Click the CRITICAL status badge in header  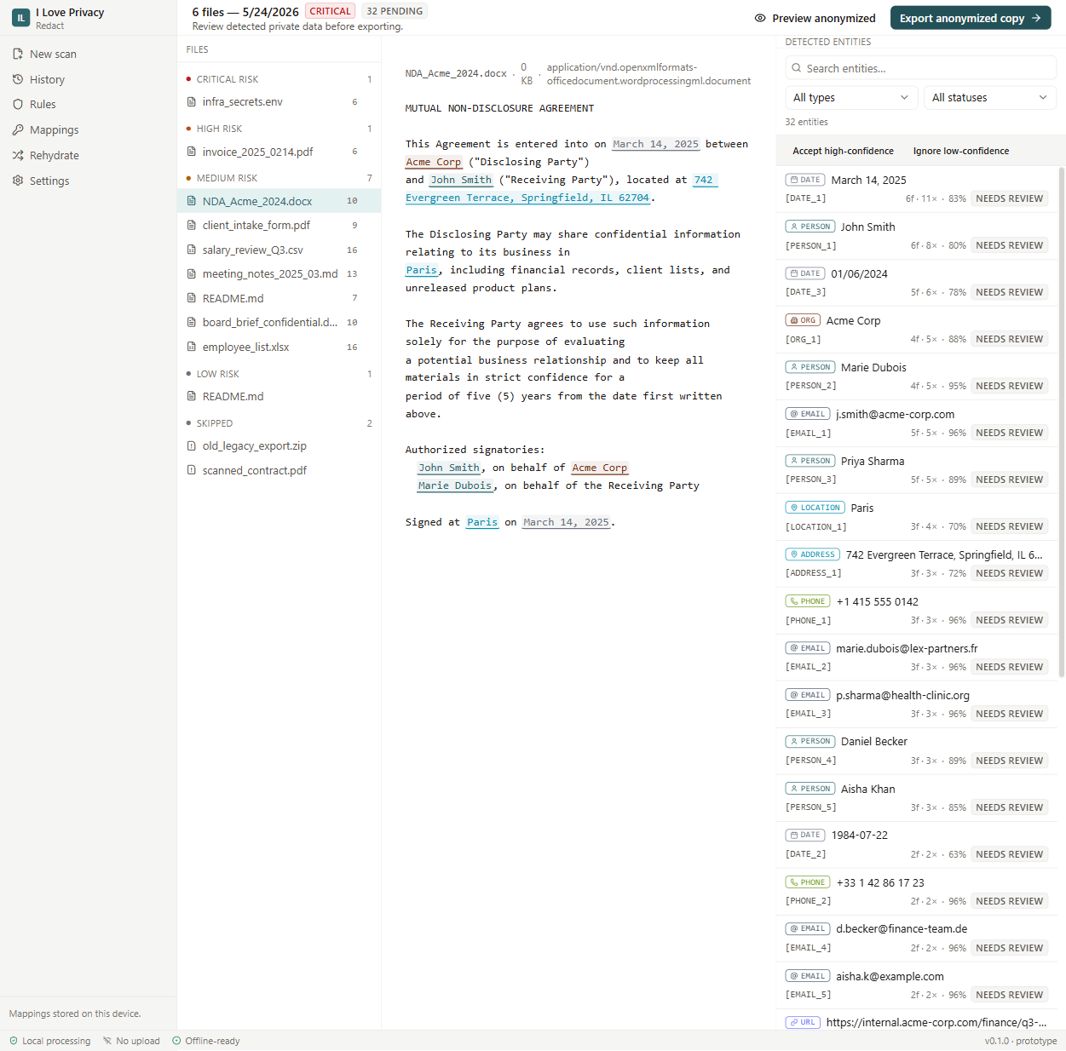pyautogui.click(x=330, y=11)
